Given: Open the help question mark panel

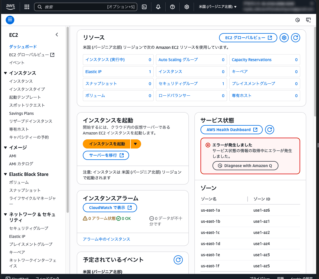Looking at the screenshot, I should point(172,7).
